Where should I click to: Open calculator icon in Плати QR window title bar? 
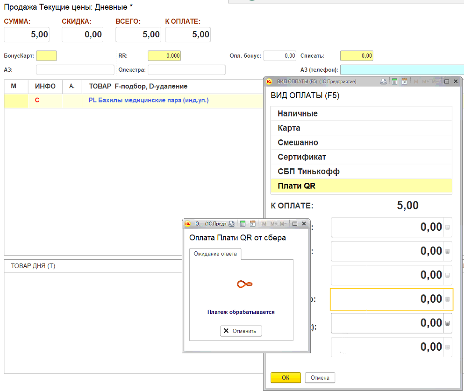point(242,224)
